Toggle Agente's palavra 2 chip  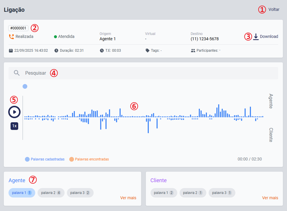pyautogui.click(x=51, y=193)
